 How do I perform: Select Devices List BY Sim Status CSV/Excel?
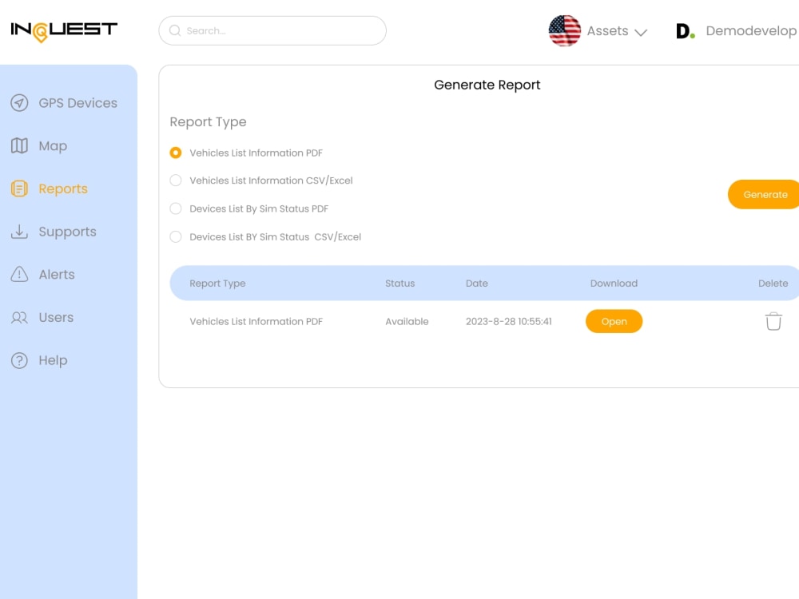[x=175, y=237]
